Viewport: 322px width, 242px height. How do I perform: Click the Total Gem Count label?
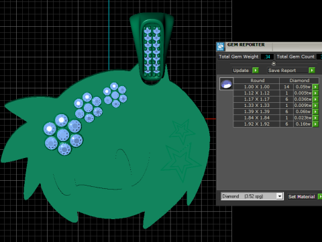click(296, 56)
